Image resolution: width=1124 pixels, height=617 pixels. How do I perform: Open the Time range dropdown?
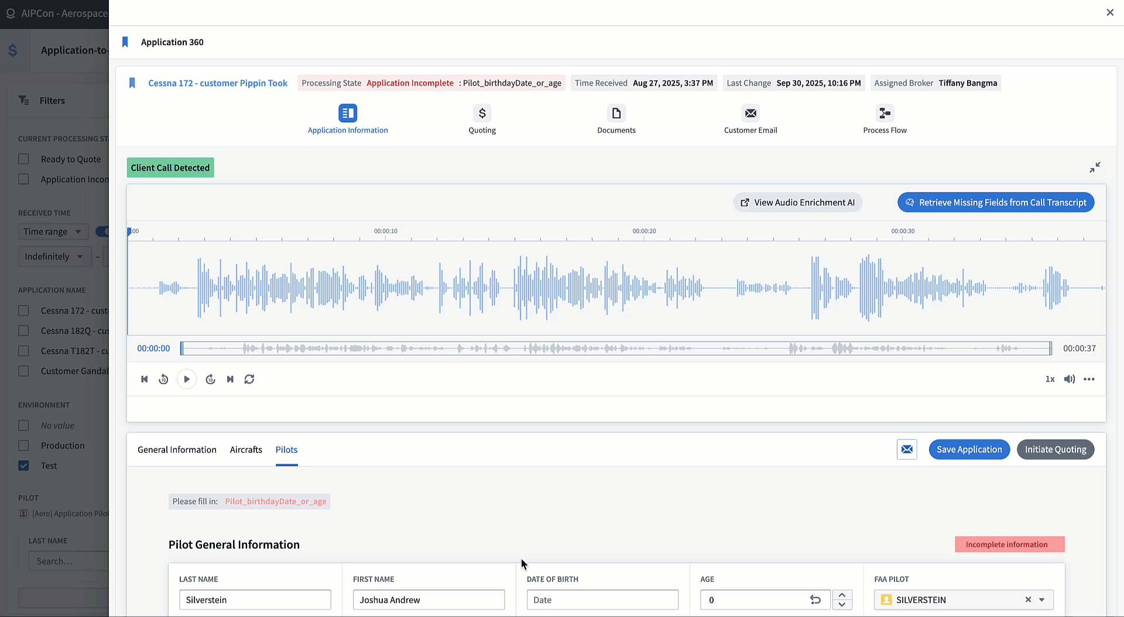click(x=53, y=232)
